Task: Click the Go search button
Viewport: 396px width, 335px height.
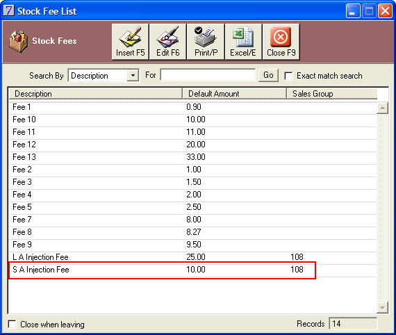Action: coord(268,75)
